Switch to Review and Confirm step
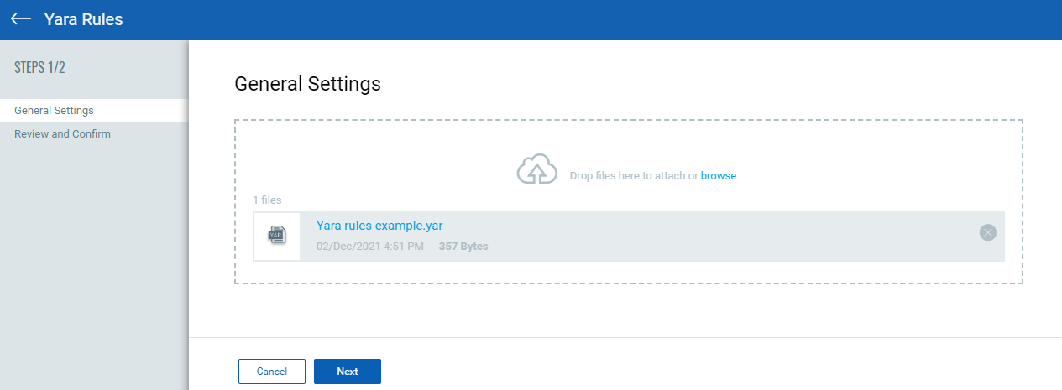This screenshot has height=390, width=1062. coord(62,134)
